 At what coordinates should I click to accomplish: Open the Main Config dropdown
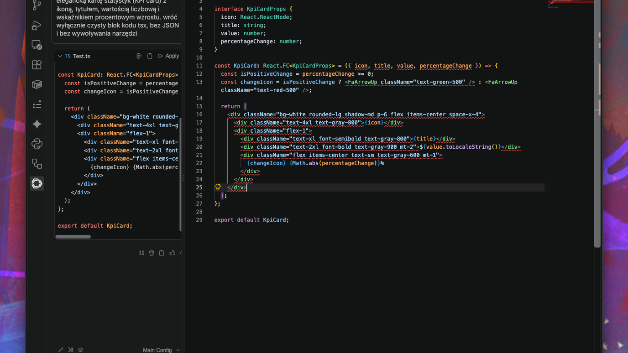(161, 350)
